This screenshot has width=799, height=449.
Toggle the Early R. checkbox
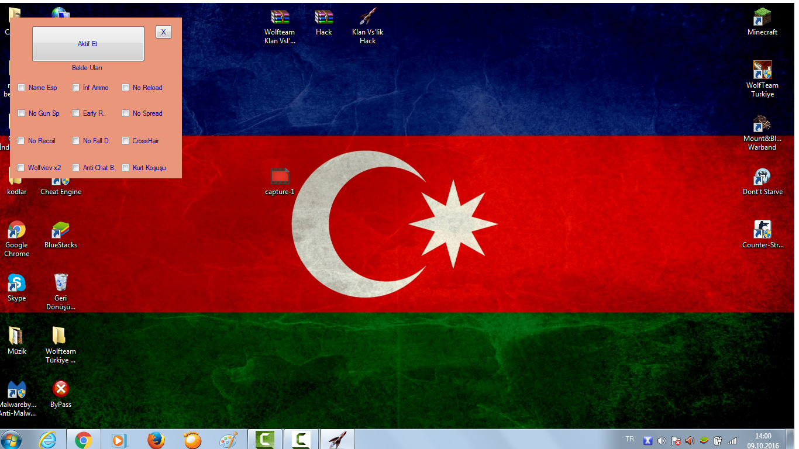76,113
